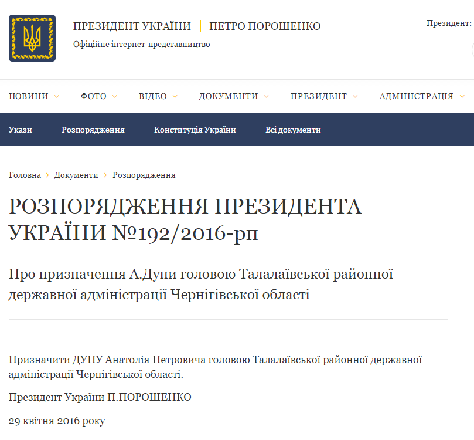Click the Офіційне інтернет-представництво tagline

click(141, 45)
